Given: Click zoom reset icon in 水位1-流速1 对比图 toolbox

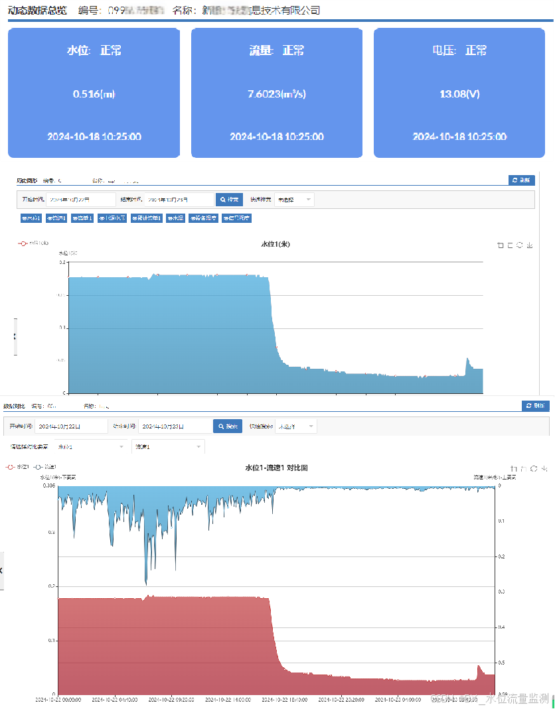Looking at the screenshot, I should tap(524, 468).
